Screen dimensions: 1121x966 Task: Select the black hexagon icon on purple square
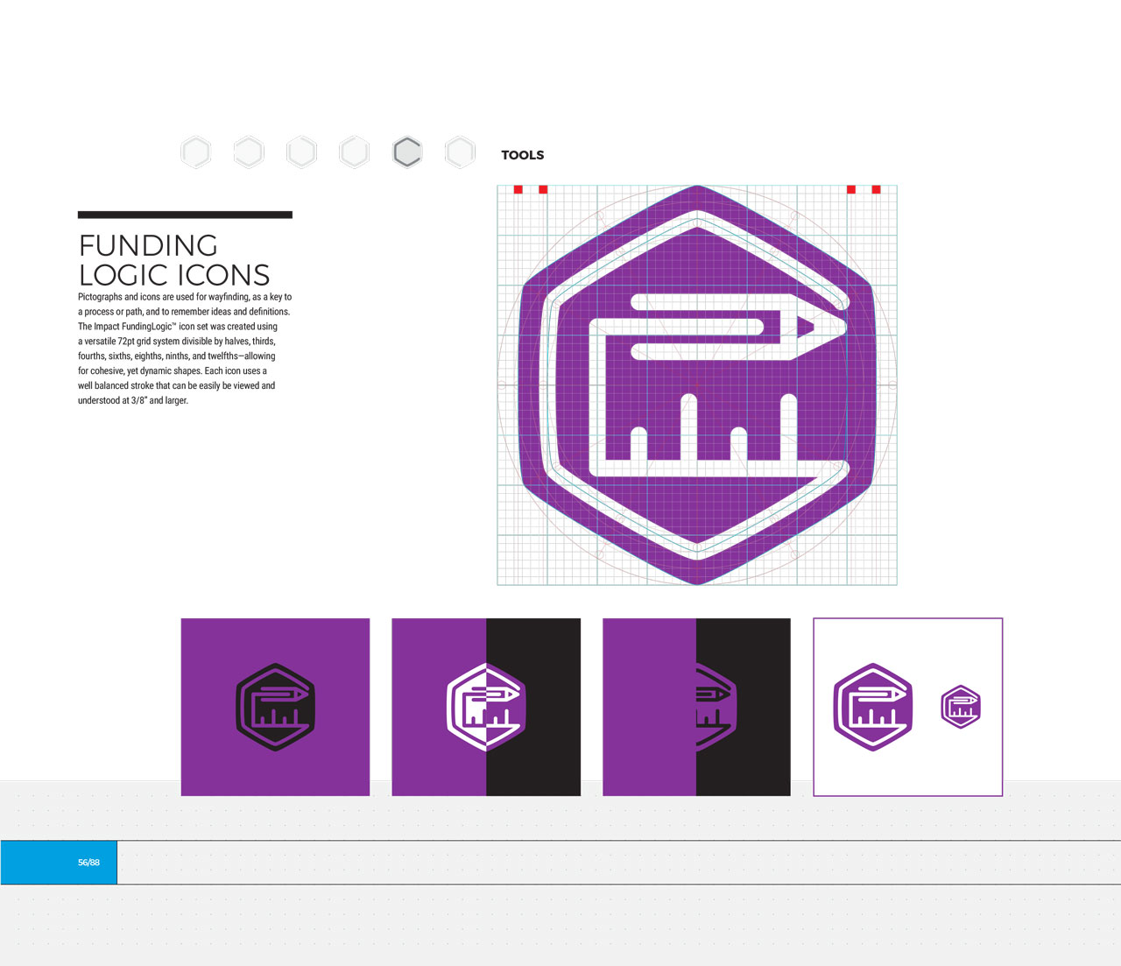(x=275, y=707)
